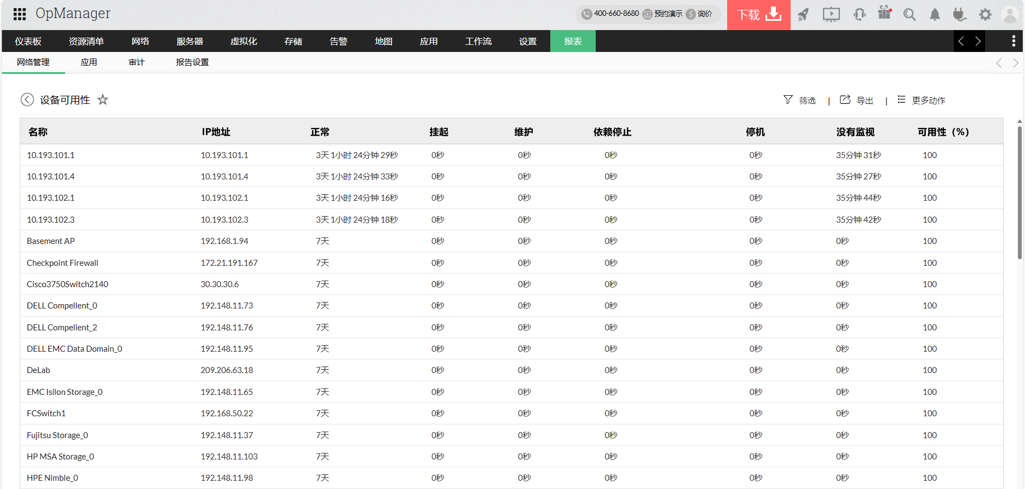Open the 设置 settings menu item
1025x489 pixels.
click(x=527, y=41)
